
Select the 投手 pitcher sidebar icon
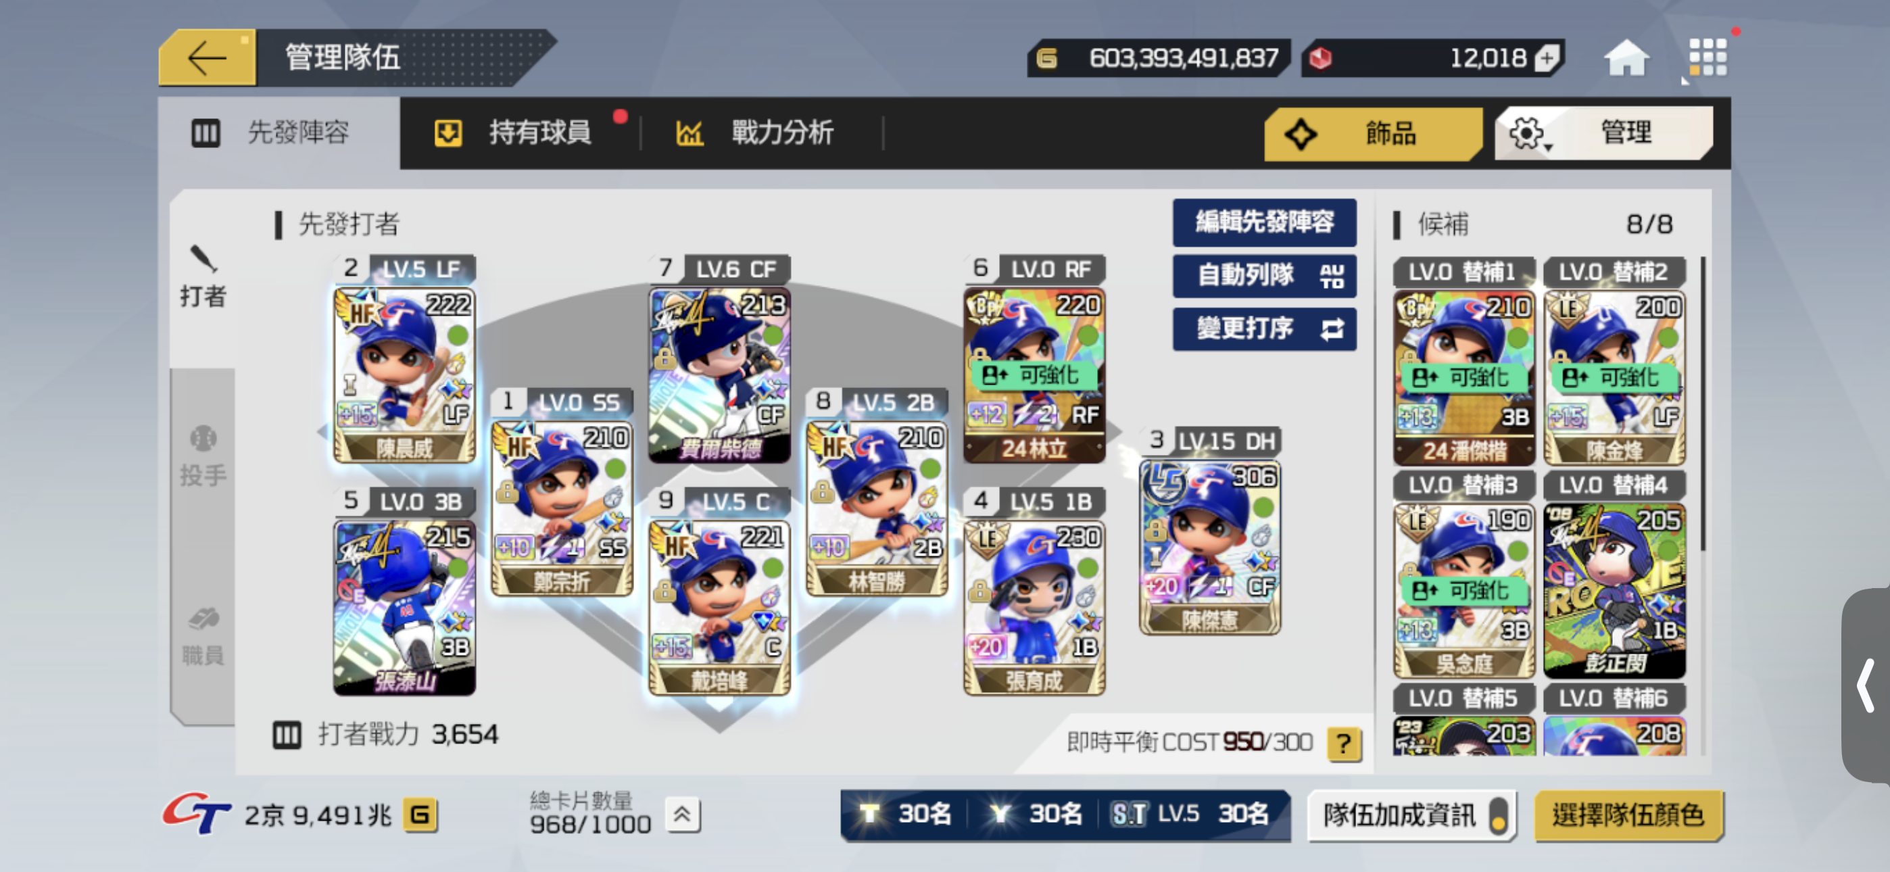coord(203,456)
